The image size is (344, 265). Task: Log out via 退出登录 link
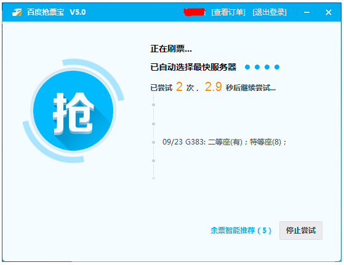pyautogui.click(x=270, y=12)
